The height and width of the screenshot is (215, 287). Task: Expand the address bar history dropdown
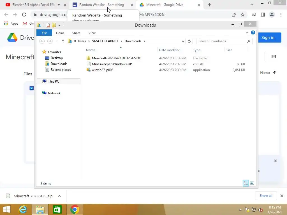click(x=183, y=41)
